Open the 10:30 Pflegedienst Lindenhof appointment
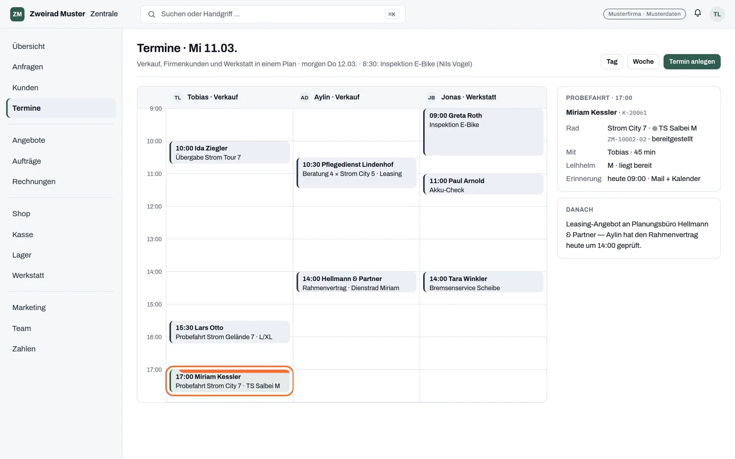This screenshot has height=459, width=735. [356, 173]
